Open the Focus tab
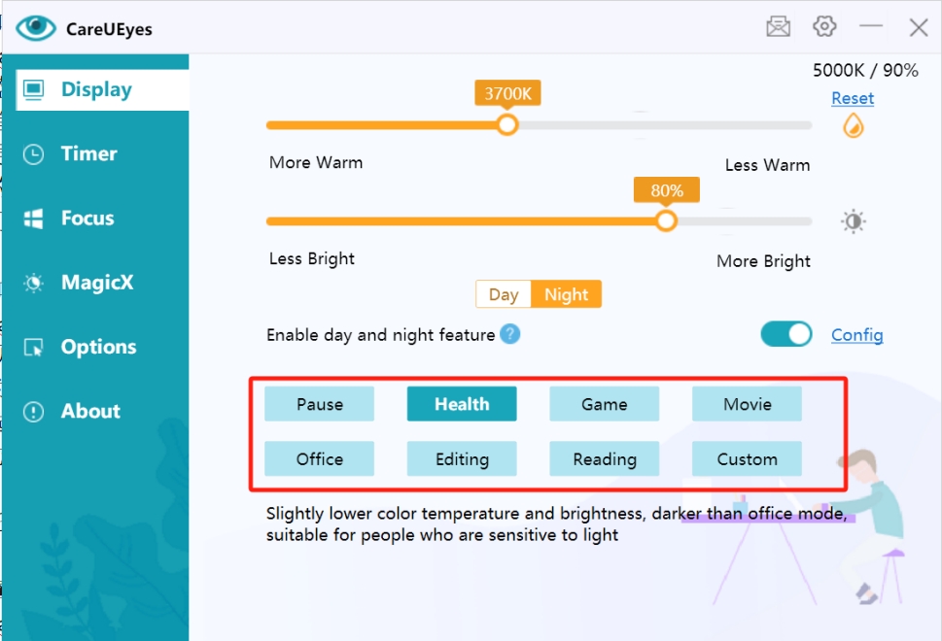Image resolution: width=942 pixels, height=641 pixels. 87,219
